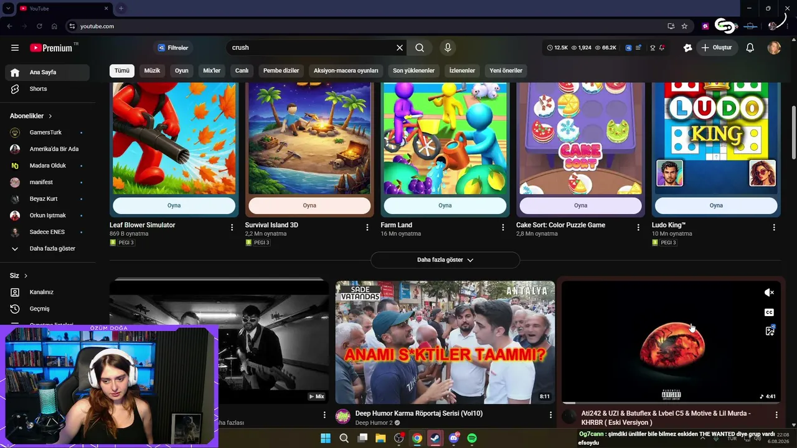Open File Explorer from the taskbar
The height and width of the screenshot is (448, 797).
pyautogui.click(x=380, y=438)
